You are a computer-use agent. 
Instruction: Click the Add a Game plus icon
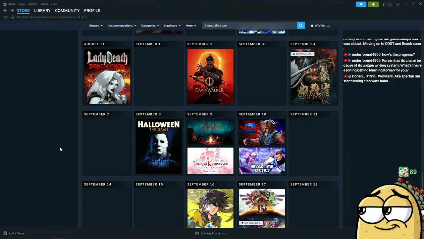(5, 233)
